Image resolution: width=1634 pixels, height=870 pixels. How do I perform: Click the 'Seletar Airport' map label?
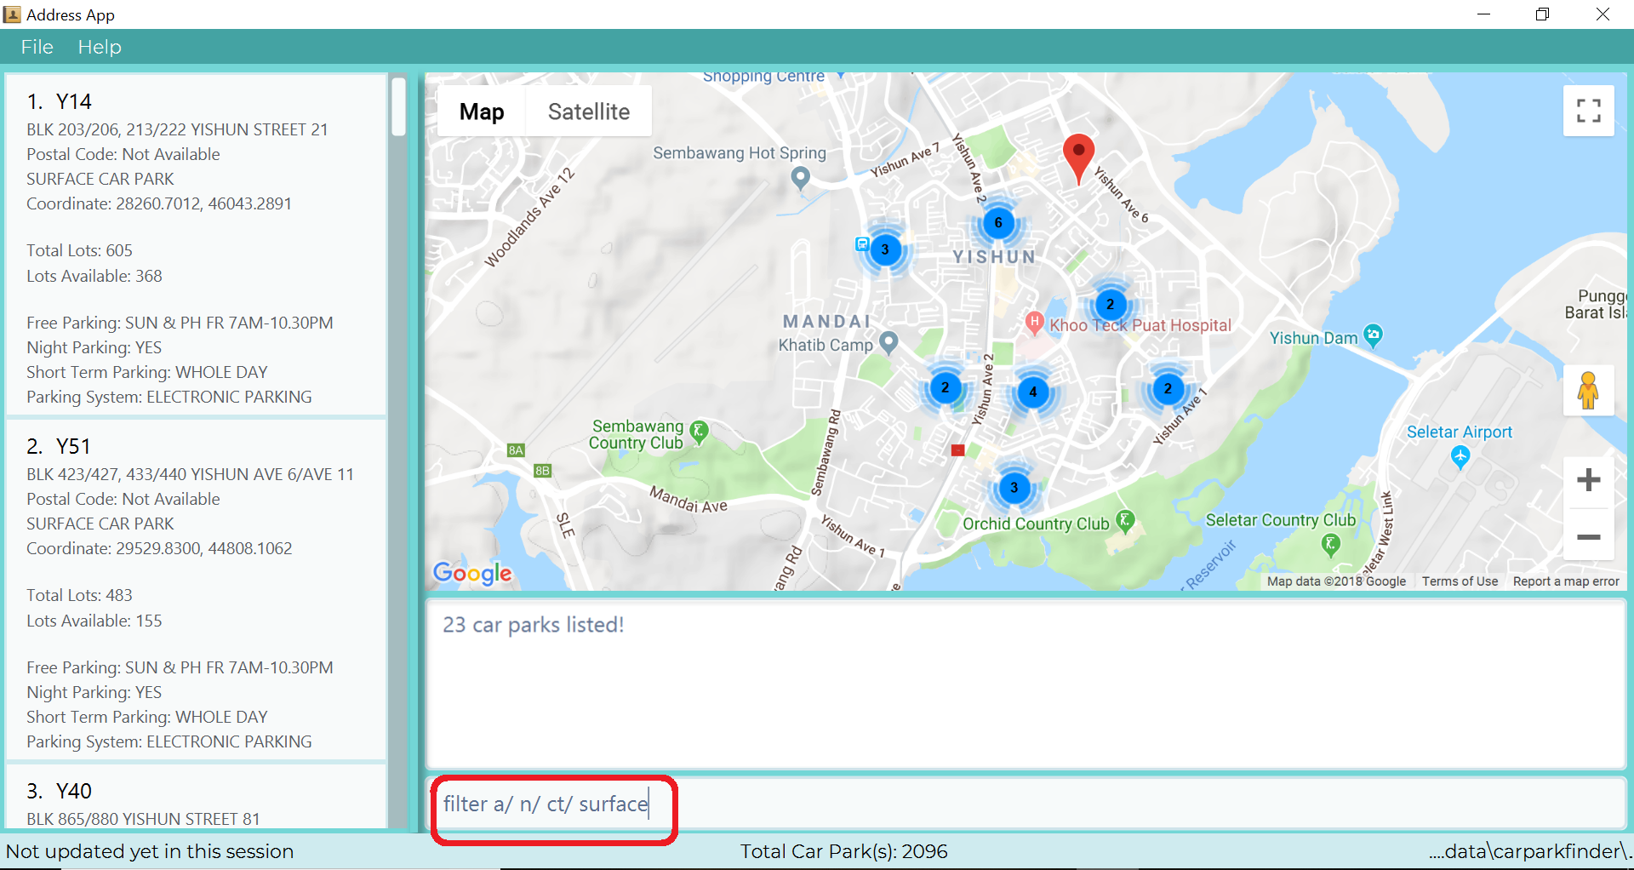pos(1459,432)
